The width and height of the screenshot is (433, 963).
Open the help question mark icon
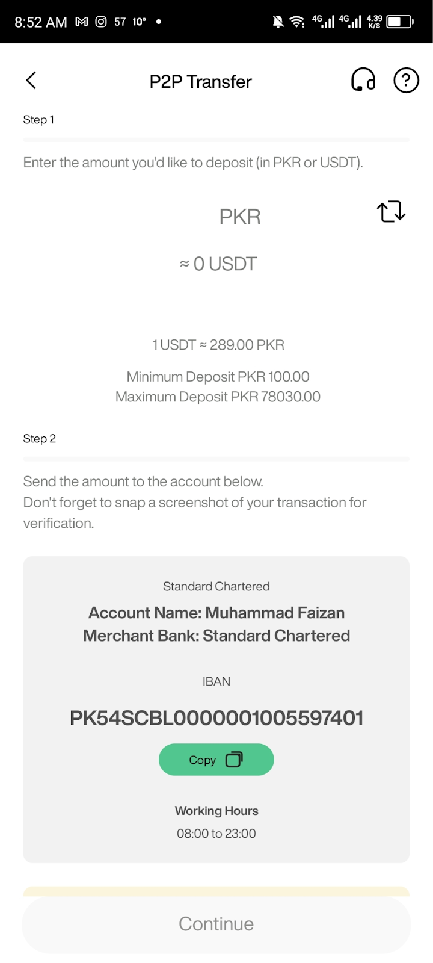[406, 80]
